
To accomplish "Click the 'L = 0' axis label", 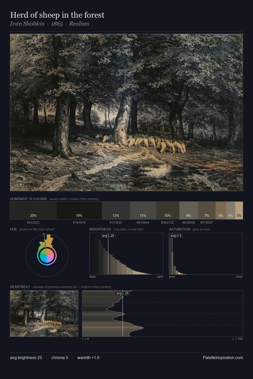I will point(86,339).
